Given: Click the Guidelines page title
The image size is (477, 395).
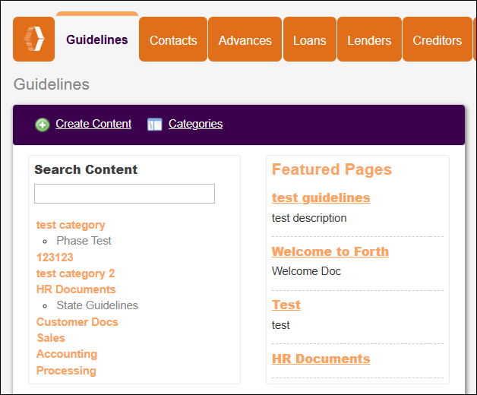Looking at the screenshot, I should [x=52, y=84].
